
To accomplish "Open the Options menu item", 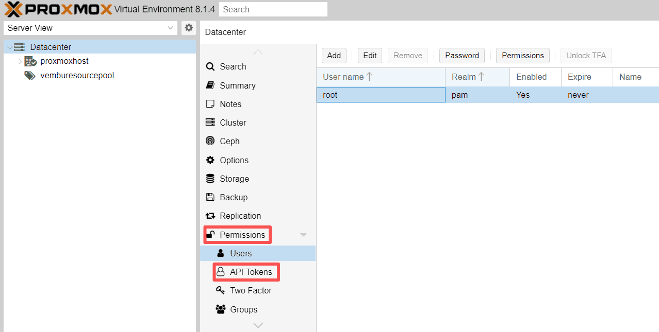I will (x=258, y=160).
